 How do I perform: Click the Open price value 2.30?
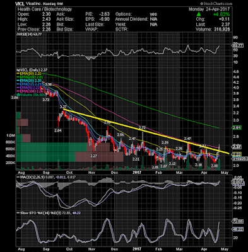[x=46, y=14]
